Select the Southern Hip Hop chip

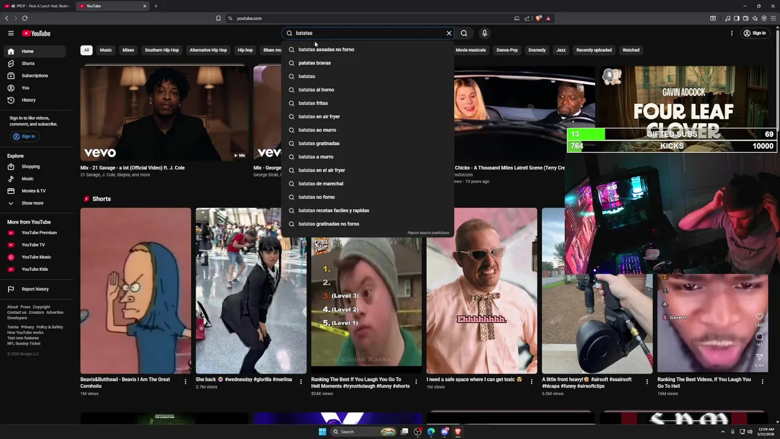click(161, 50)
